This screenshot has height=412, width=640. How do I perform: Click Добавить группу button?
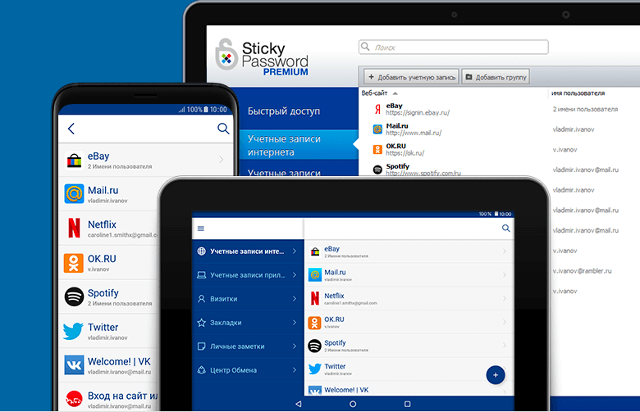(x=496, y=77)
